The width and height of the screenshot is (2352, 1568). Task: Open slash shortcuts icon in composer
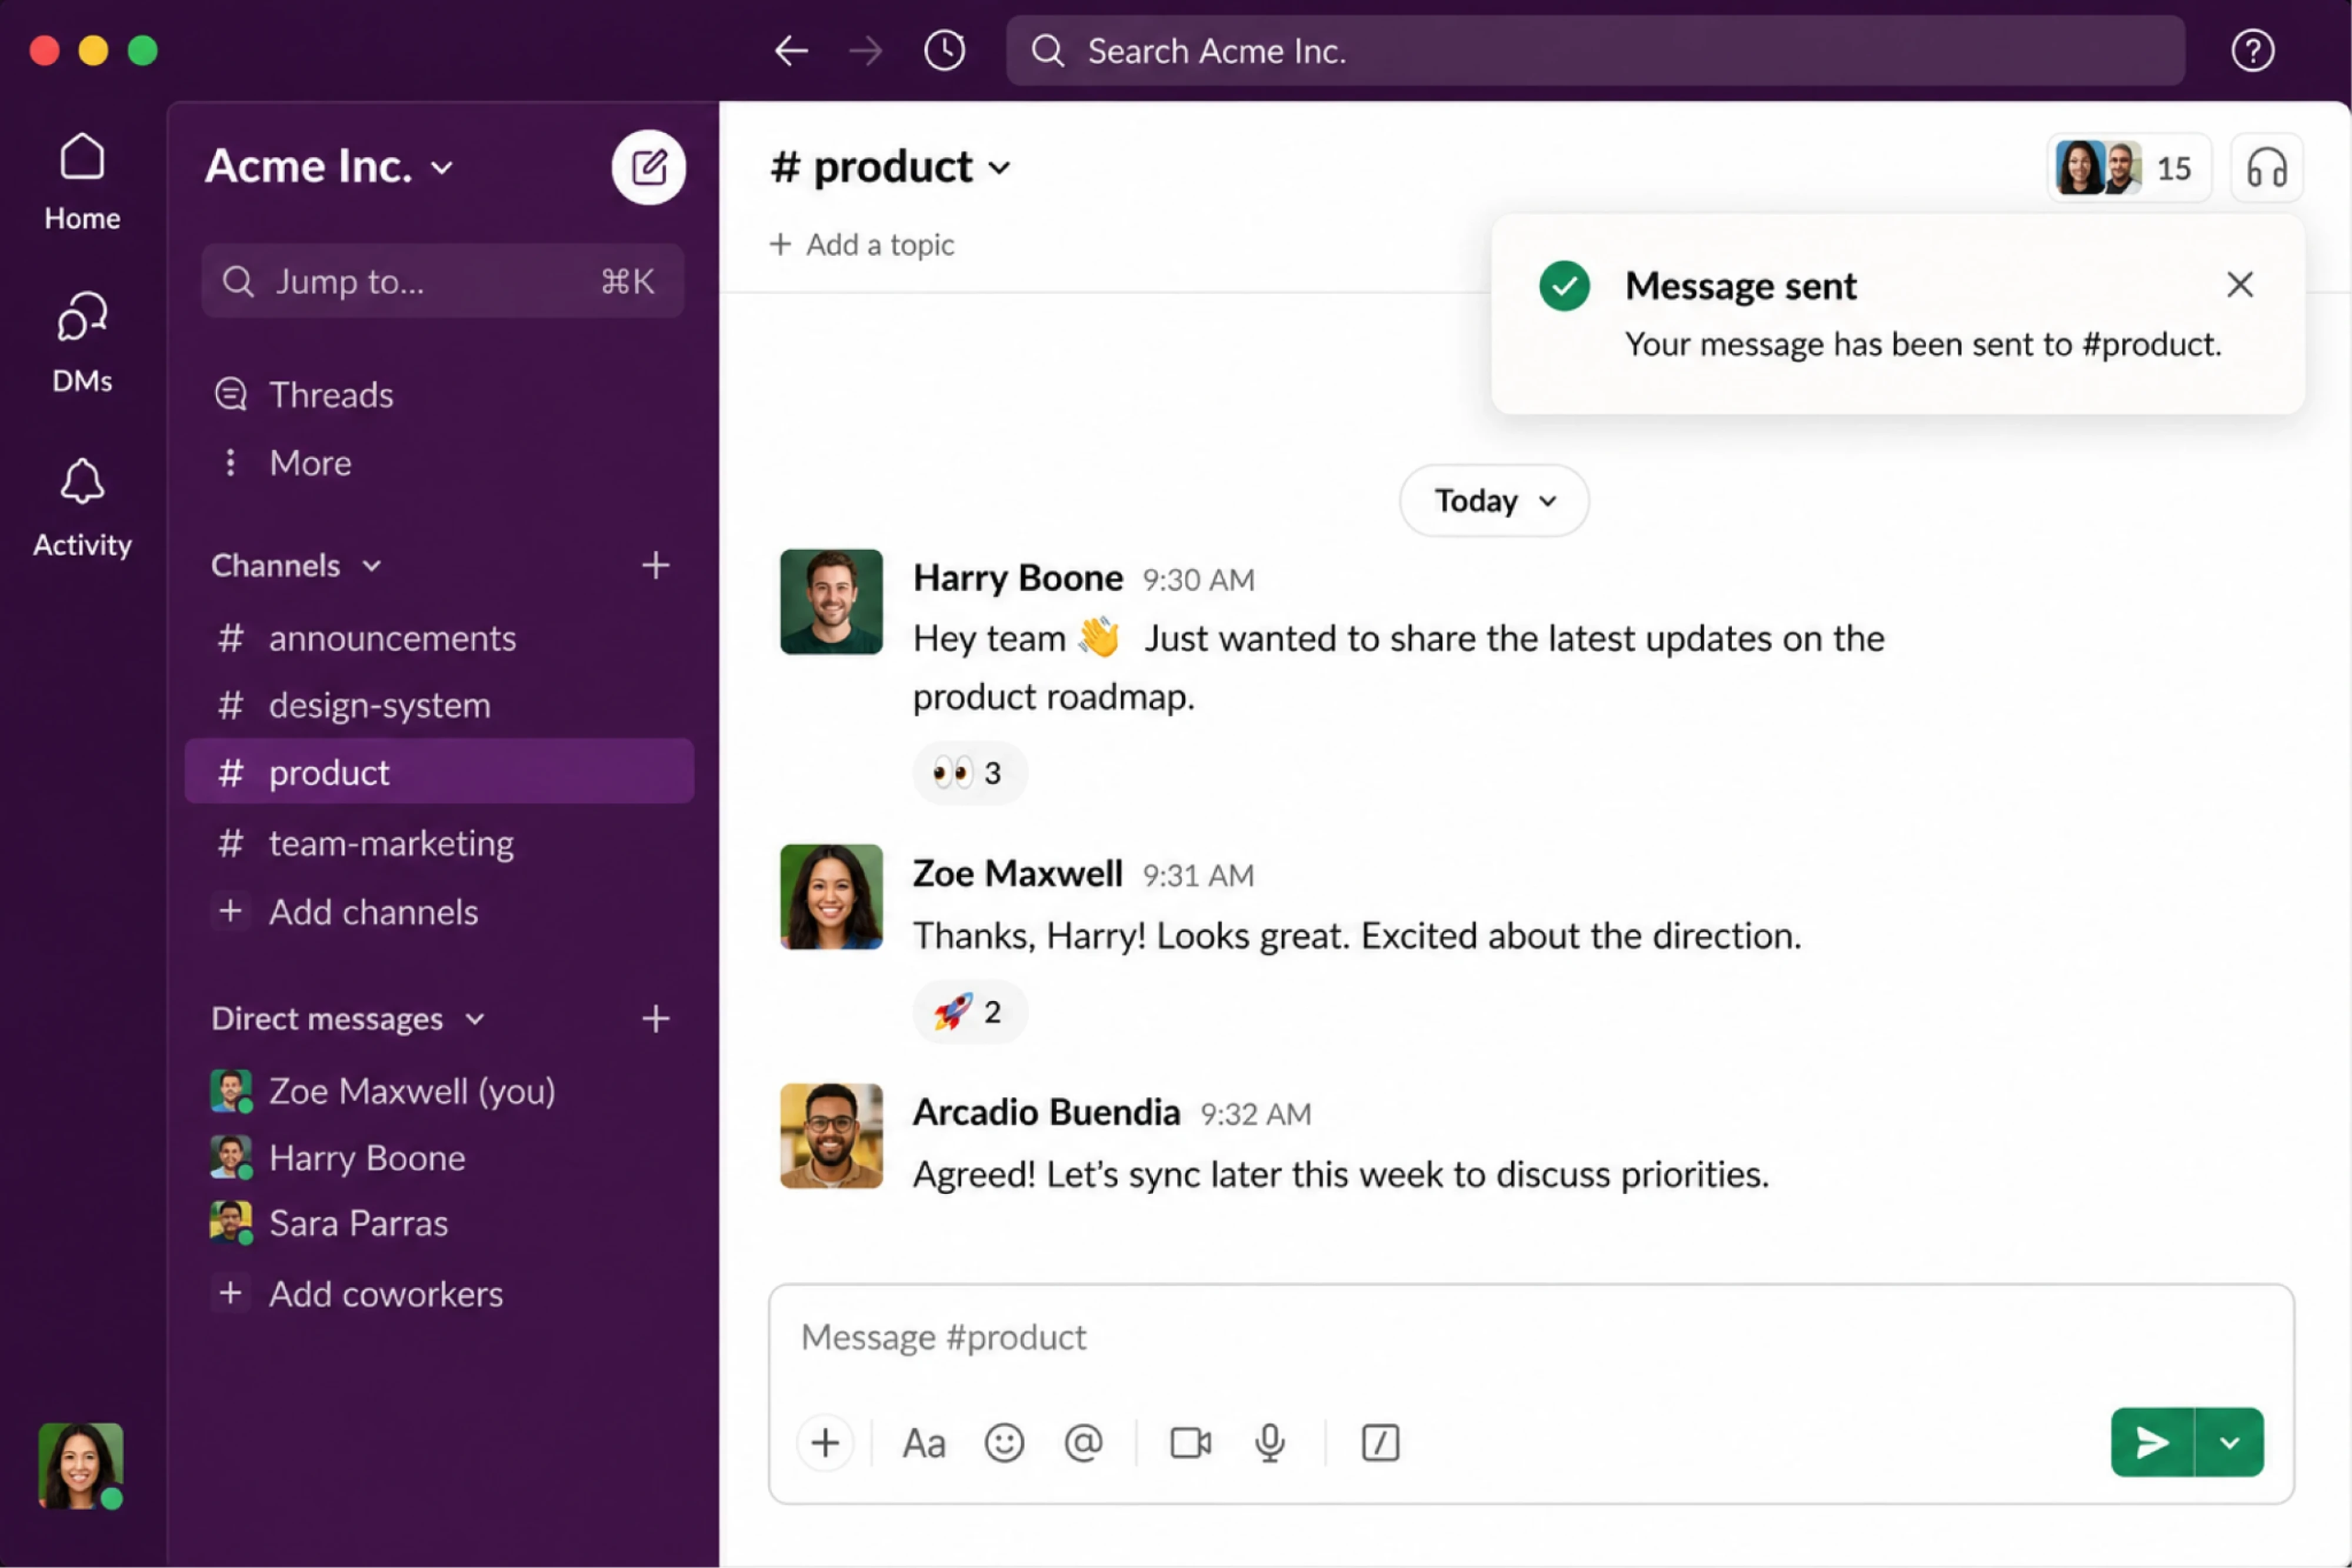point(1380,1443)
